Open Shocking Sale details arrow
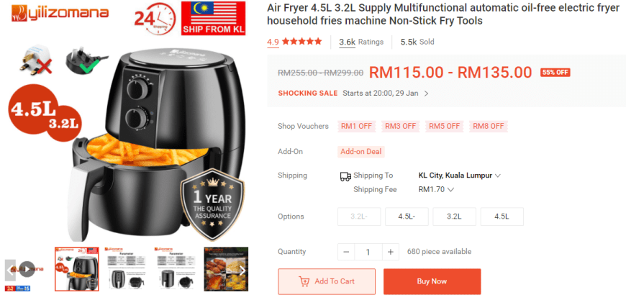 tap(427, 94)
